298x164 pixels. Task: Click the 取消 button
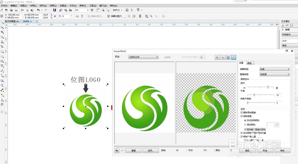(x=265, y=151)
